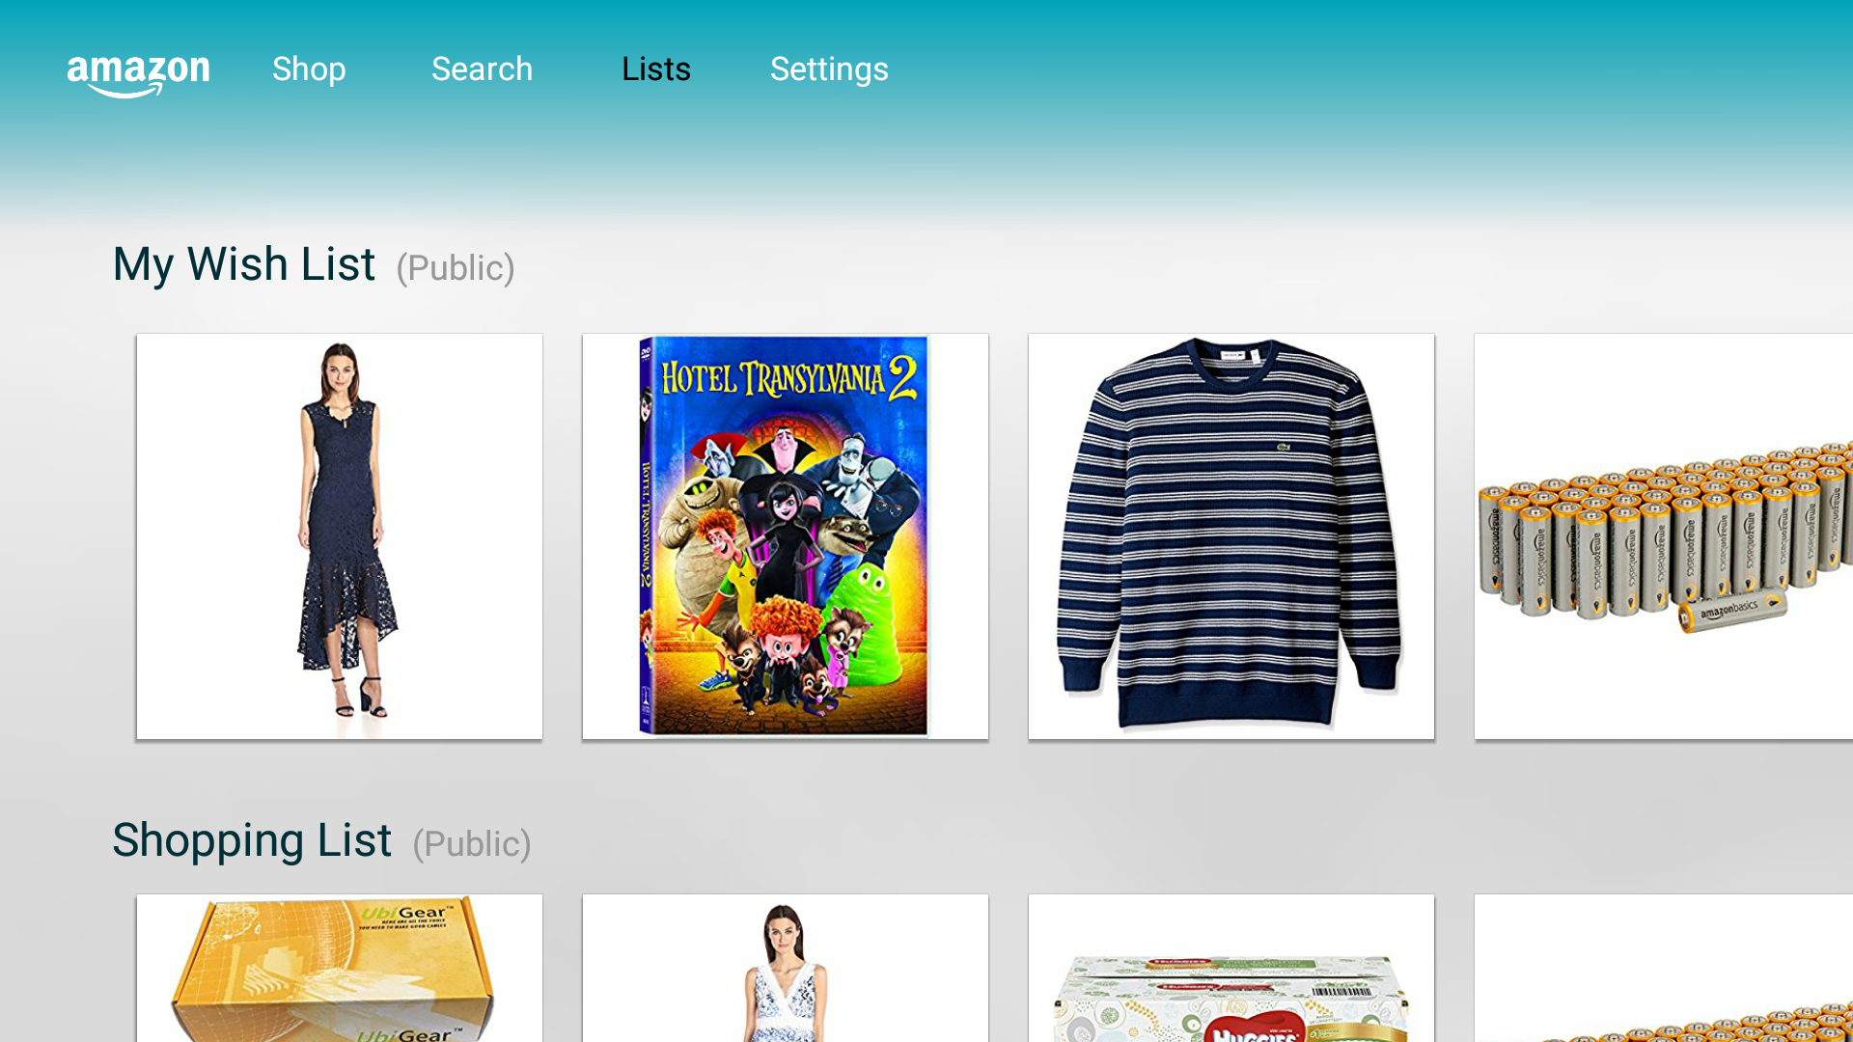Image resolution: width=1853 pixels, height=1042 pixels.
Task: Select the striped navy sweater item
Action: click(x=1231, y=536)
